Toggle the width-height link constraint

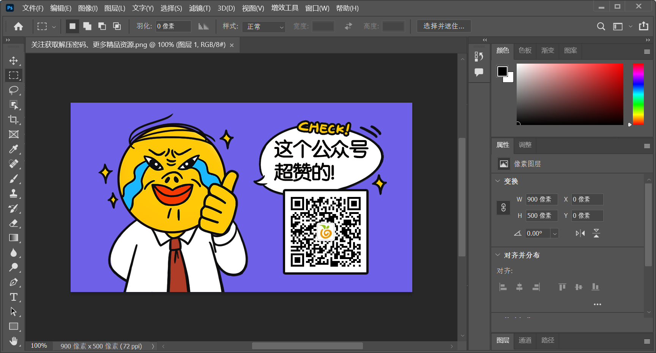click(503, 208)
